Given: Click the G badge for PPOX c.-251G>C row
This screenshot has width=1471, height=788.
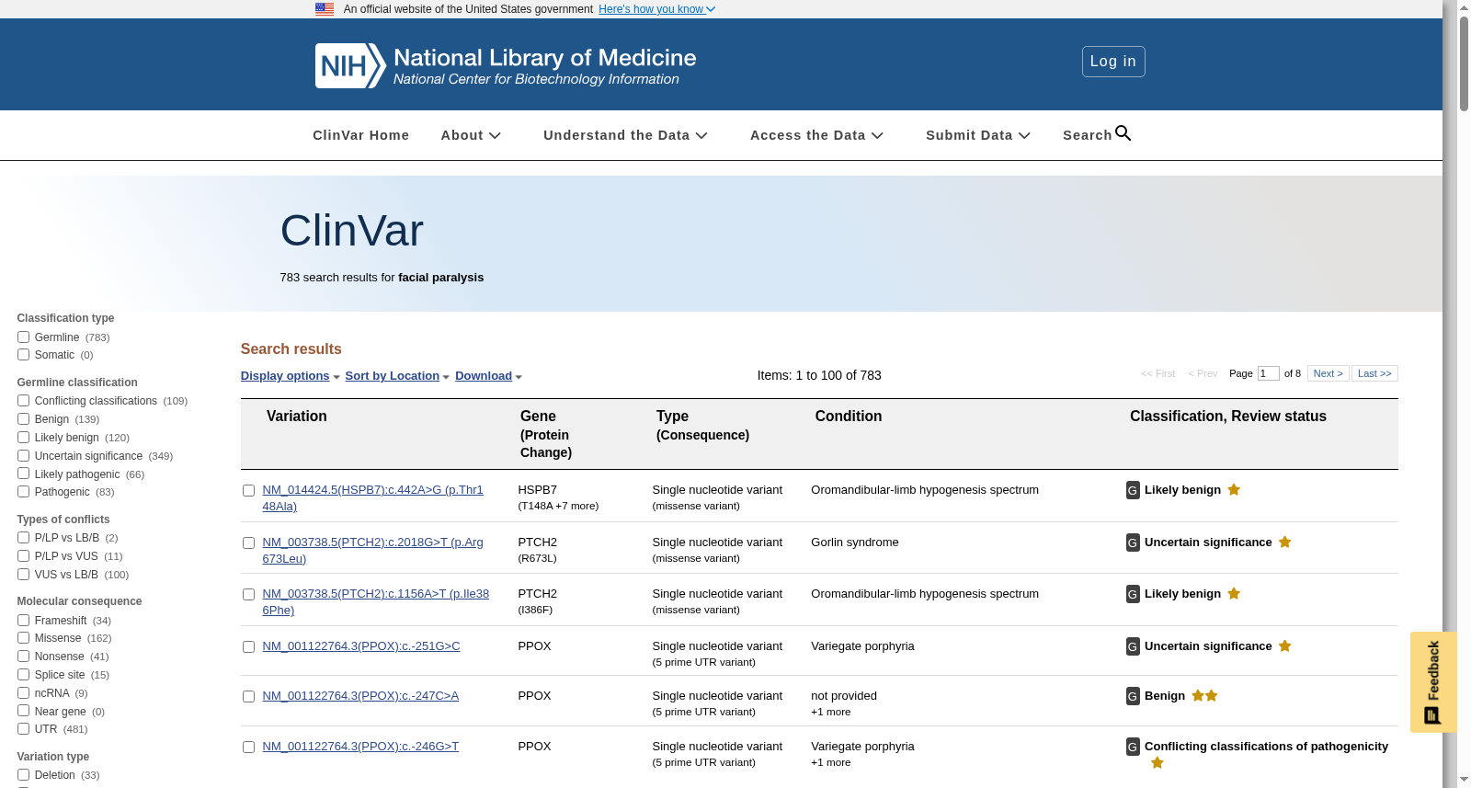Looking at the screenshot, I should point(1133,646).
